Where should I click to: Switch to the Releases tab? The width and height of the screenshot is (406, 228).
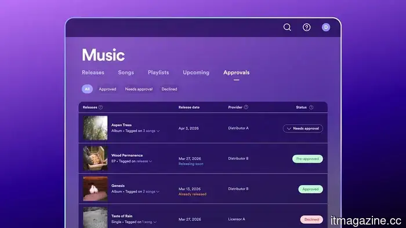pos(93,72)
